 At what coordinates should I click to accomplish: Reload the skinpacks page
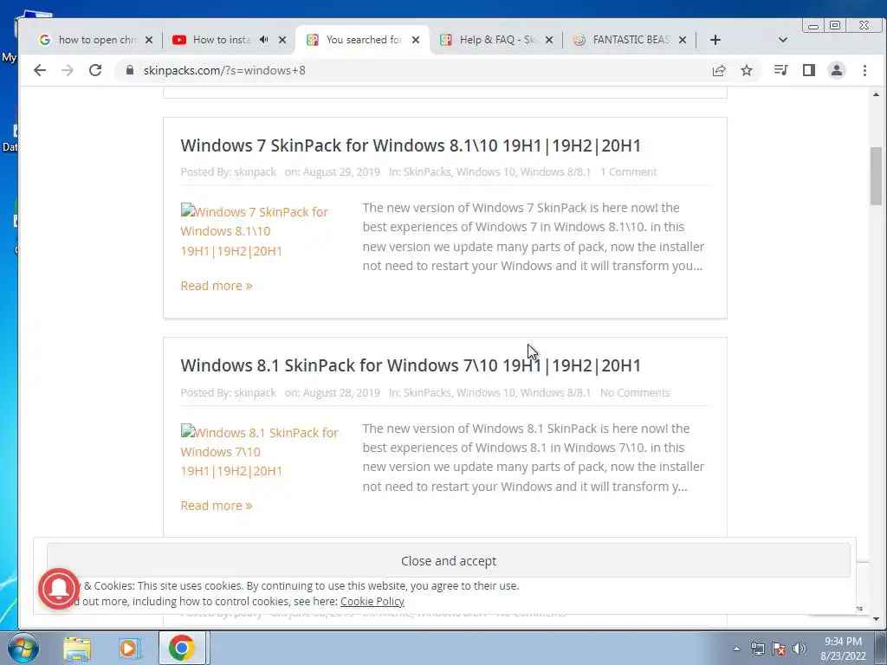(x=95, y=70)
